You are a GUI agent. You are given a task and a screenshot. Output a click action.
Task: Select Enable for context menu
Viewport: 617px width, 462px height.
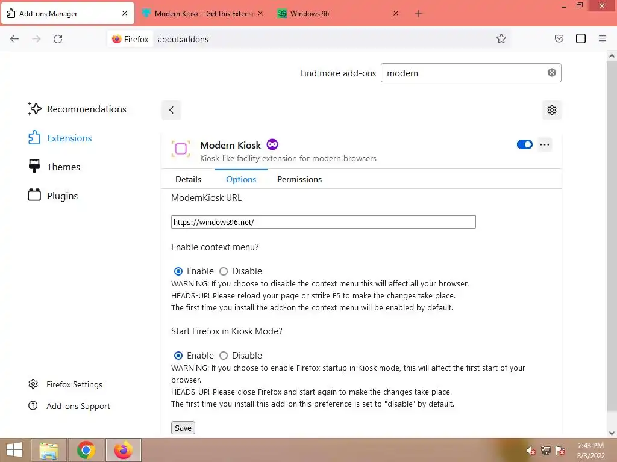[x=178, y=271]
